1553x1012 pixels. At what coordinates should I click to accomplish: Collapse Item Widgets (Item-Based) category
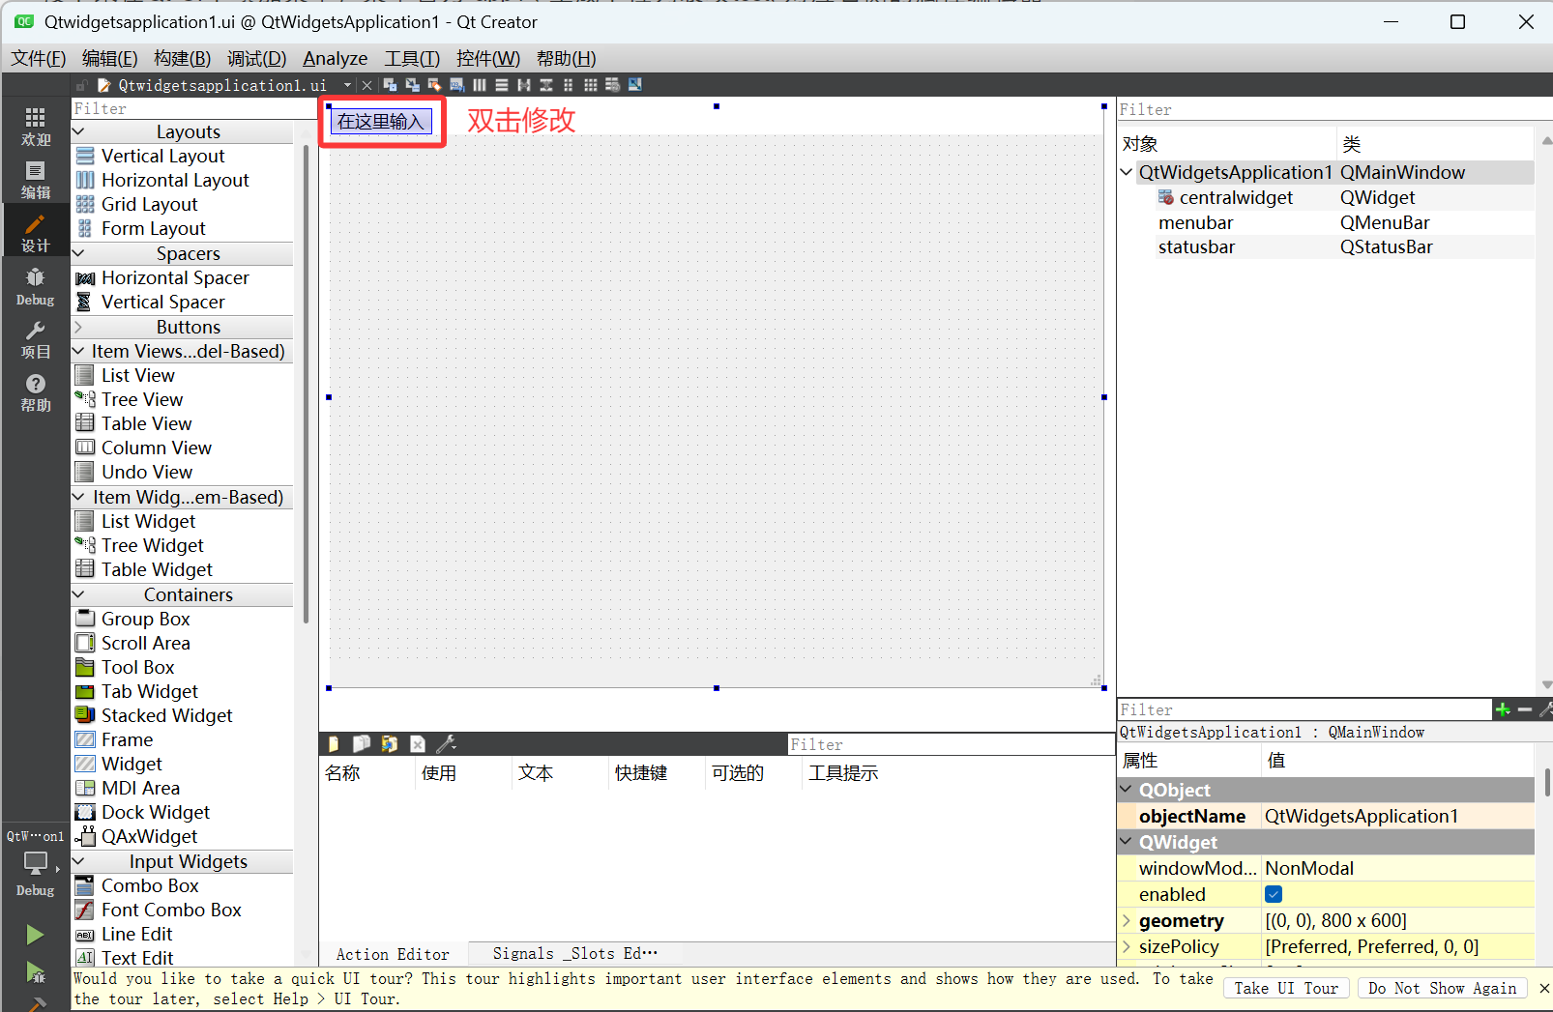[x=79, y=497]
